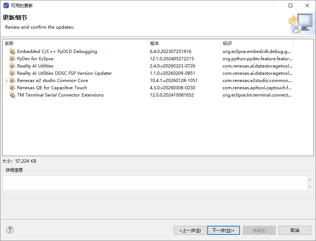Sort by the 版本 column header
This screenshot has width=316, height=241.
[184, 44]
